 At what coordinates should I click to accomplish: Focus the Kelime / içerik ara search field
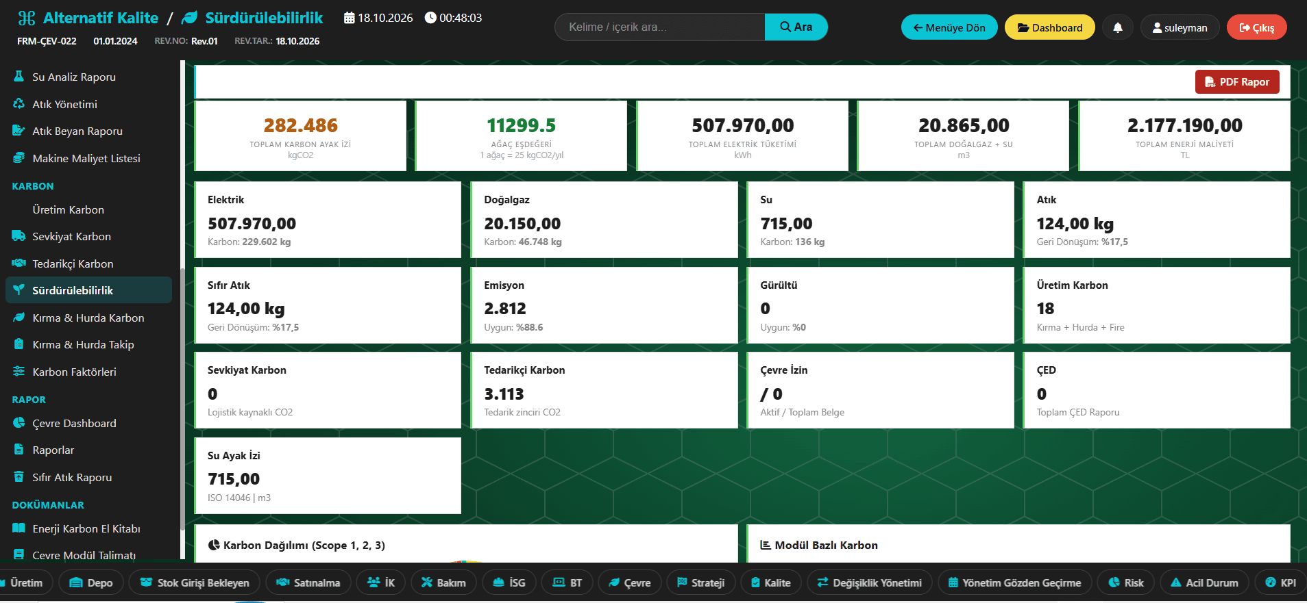pyautogui.click(x=660, y=27)
